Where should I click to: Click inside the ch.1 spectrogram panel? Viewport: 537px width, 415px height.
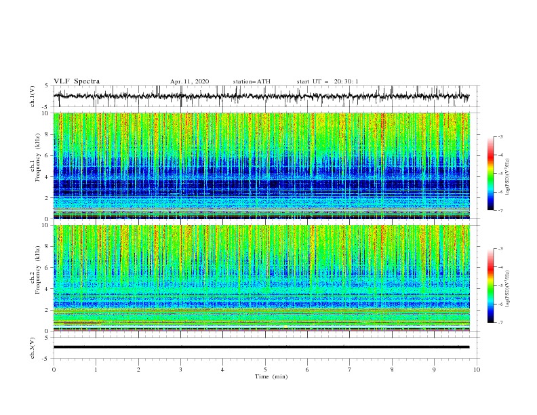(262, 165)
